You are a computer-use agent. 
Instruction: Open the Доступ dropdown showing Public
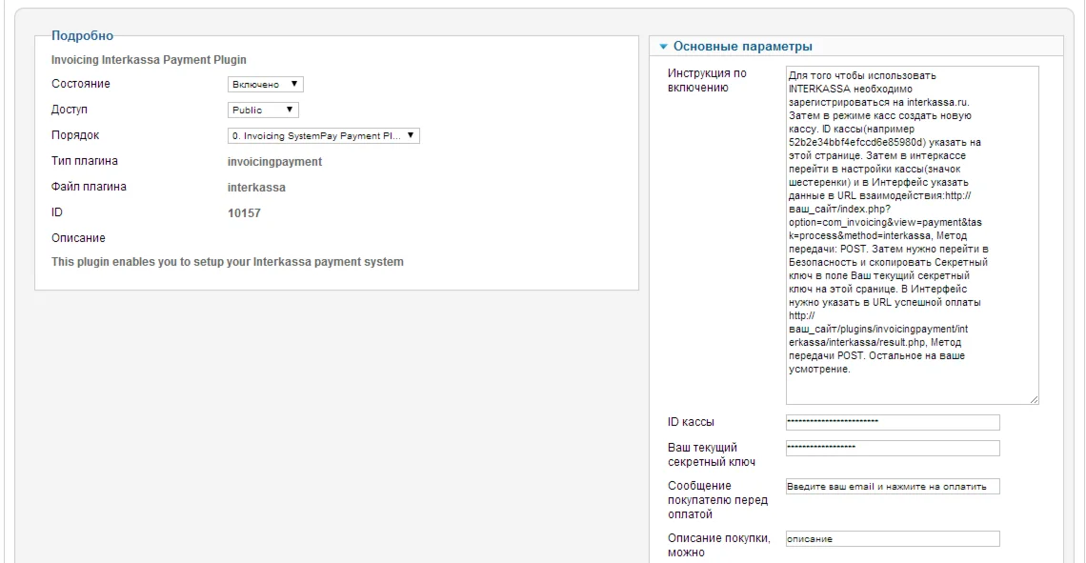[264, 111]
